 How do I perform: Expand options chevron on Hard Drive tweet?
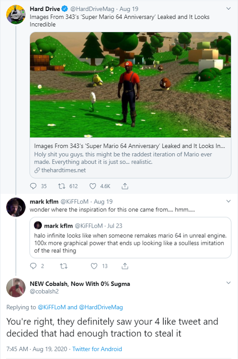(x=228, y=9)
